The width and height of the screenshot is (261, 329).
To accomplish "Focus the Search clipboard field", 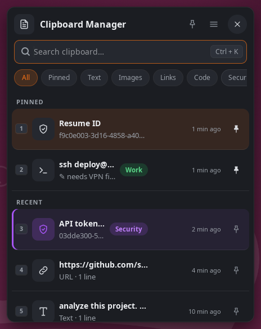I will pyautogui.click(x=130, y=52).
